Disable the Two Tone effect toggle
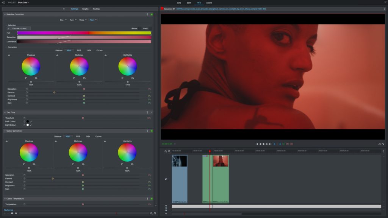Screen dimensions: 388x218 pyautogui.click(x=151, y=112)
